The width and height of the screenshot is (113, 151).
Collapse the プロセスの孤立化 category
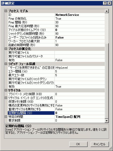coord(6,49)
